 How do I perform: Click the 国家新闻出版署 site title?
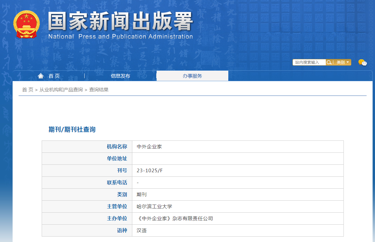tap(120, 22)
